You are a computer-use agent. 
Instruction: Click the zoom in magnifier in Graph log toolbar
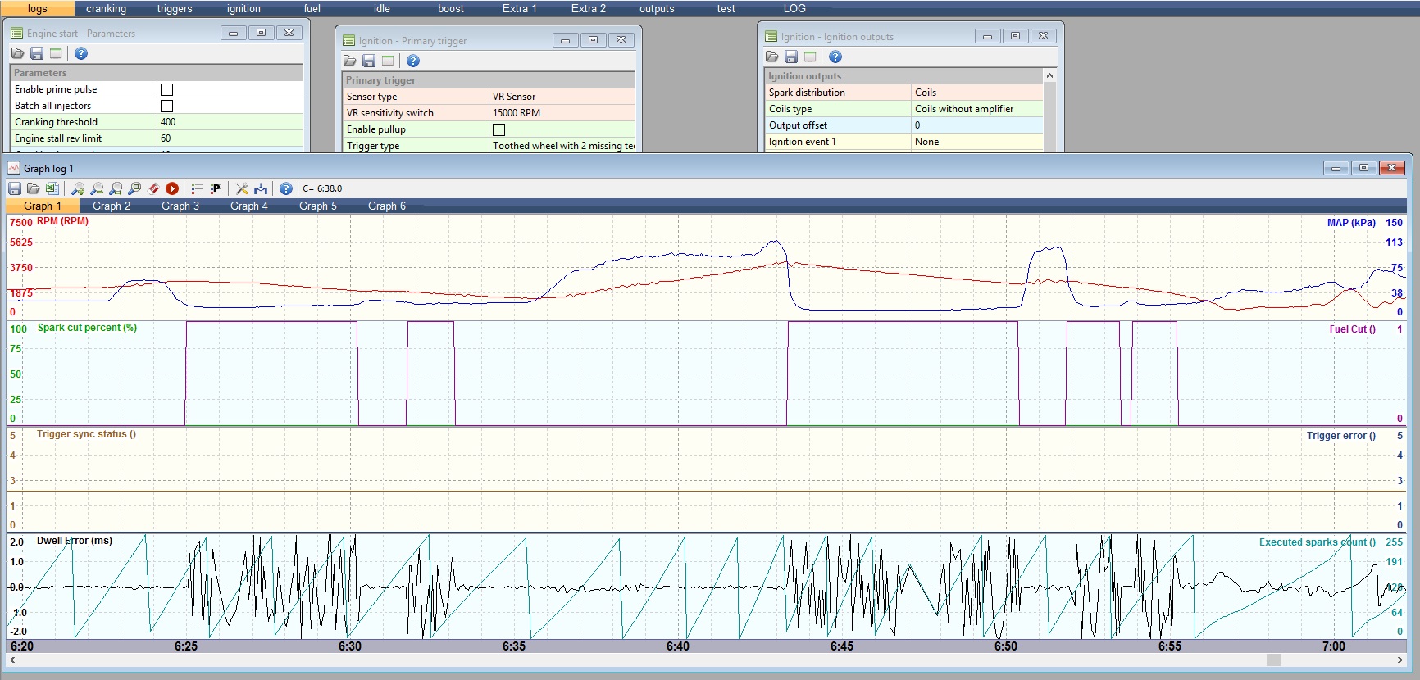click(78, 188)
